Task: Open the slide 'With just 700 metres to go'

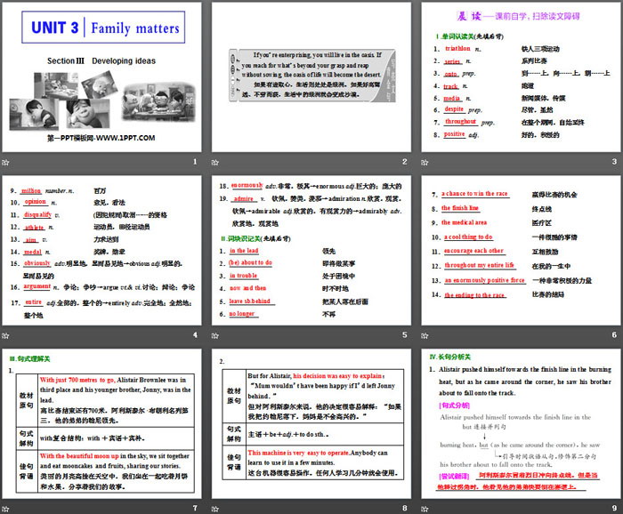Action: (x=102, y=424)
